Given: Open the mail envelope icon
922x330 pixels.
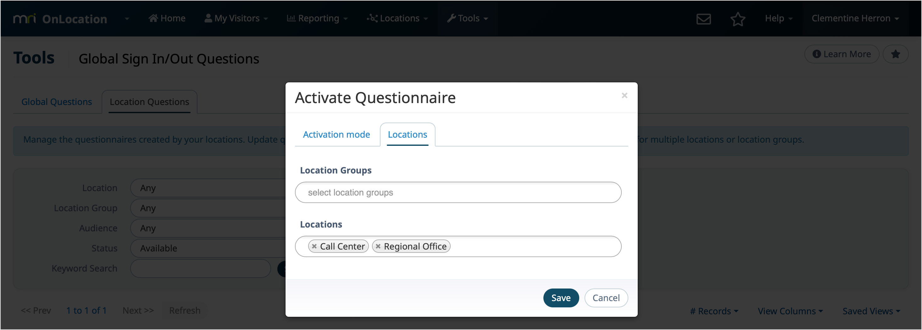Looking at the screenshot, I should 703,19.
